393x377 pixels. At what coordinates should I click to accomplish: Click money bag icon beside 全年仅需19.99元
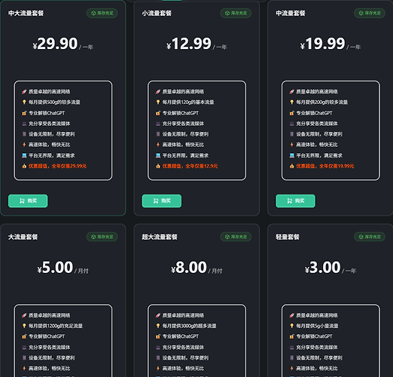tap(291, 166)
